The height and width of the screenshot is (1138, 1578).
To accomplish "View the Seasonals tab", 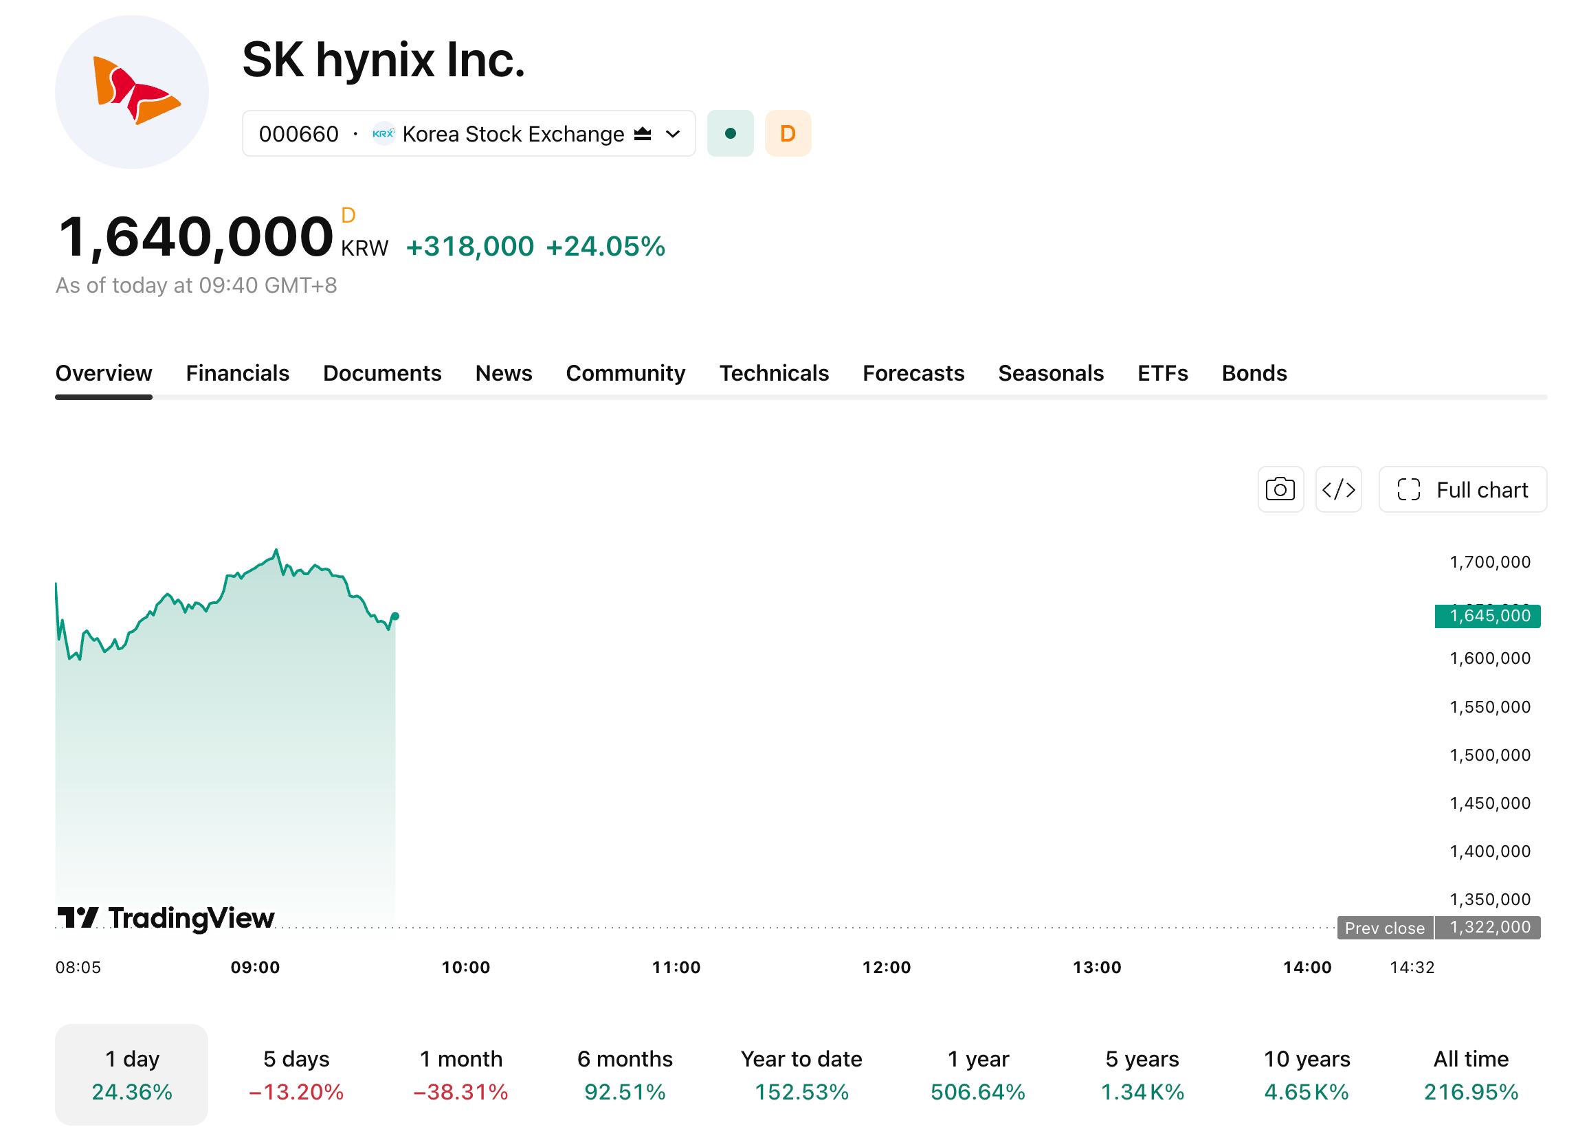I will (x=1051, y=374).
